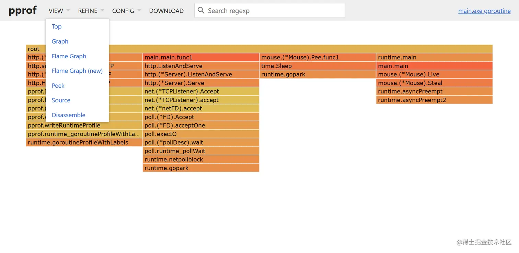
Task: Select Flame Graph (new) option
Action: tap(77, 71)
